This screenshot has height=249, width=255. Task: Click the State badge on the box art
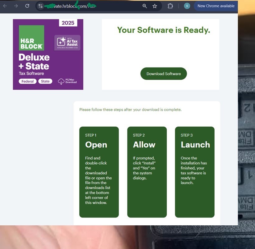click(x=45, y=81)
